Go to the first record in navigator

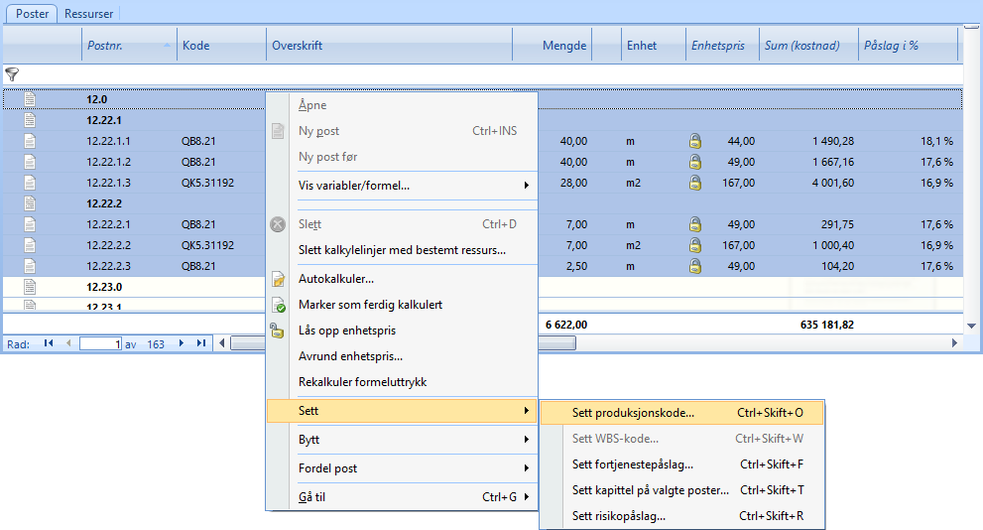click(x=48, y=343)
